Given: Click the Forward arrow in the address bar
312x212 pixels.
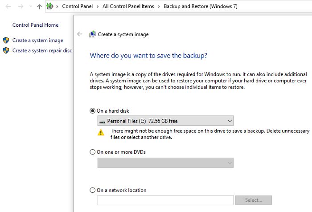Looking at the screenshot, I should (20, 7).
